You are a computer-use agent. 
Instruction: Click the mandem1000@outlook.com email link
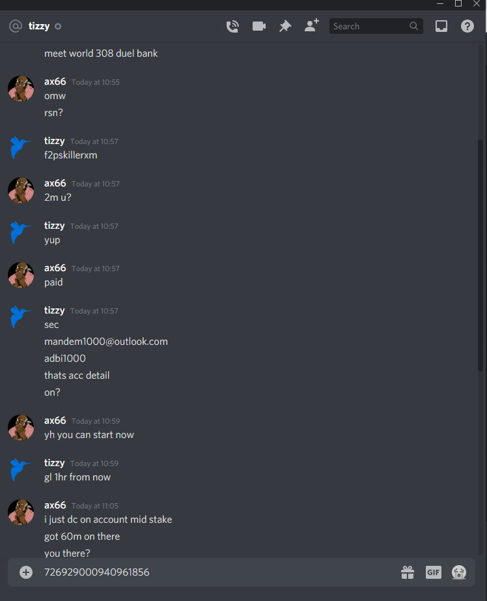tap(106, 342)
